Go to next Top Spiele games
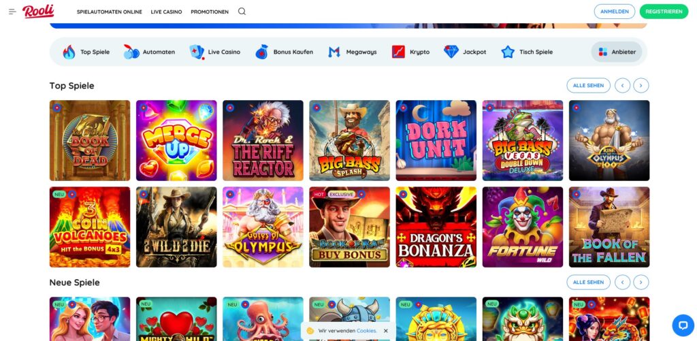Image resolution: width=697 pixels, height=341 pixels. 641,85
